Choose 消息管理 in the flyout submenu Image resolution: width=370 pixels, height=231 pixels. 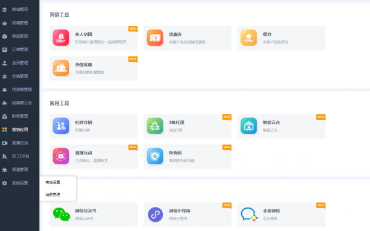click(52, 195)
